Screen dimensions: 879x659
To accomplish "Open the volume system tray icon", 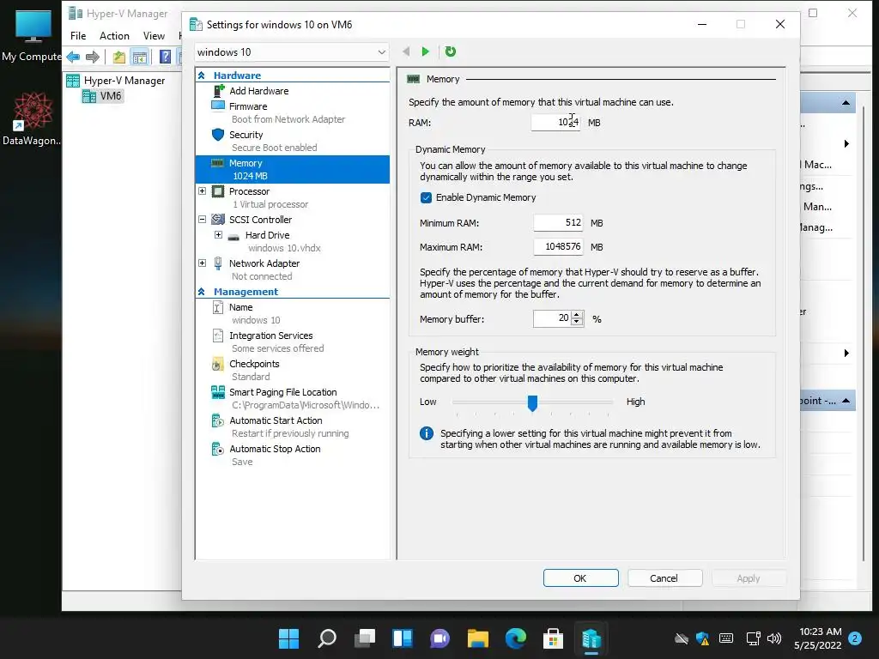I will pos(774,638).
